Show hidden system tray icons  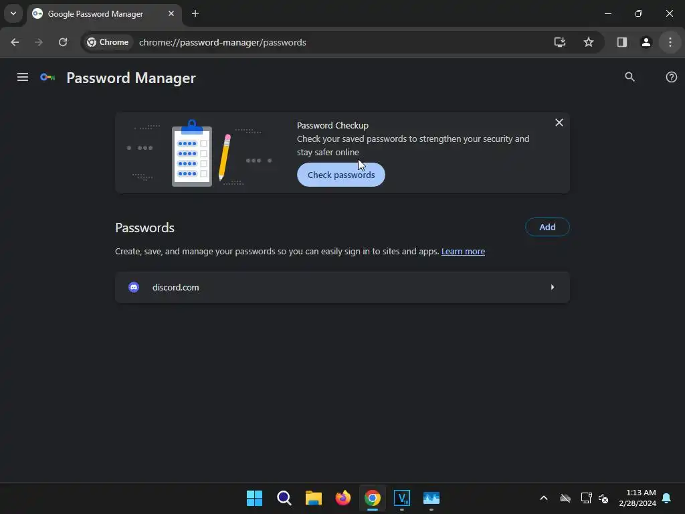tap(543, 498)
